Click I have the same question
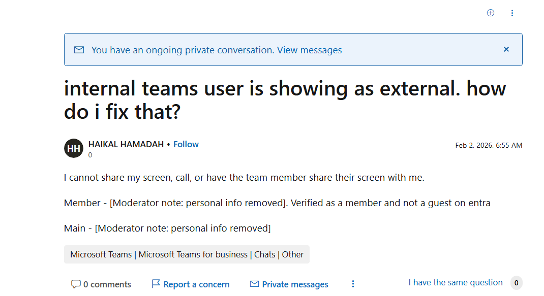Image resolution: width=544 pixels, height=296 pixels. click(455, 282)
